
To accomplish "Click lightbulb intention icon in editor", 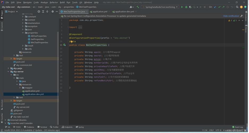I will click(x=72, y=41).
